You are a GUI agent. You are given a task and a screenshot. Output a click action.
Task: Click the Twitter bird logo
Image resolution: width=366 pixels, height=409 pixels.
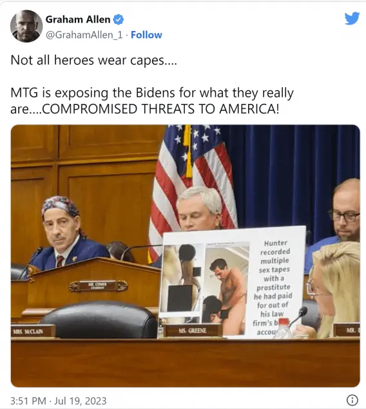(352, 18)
